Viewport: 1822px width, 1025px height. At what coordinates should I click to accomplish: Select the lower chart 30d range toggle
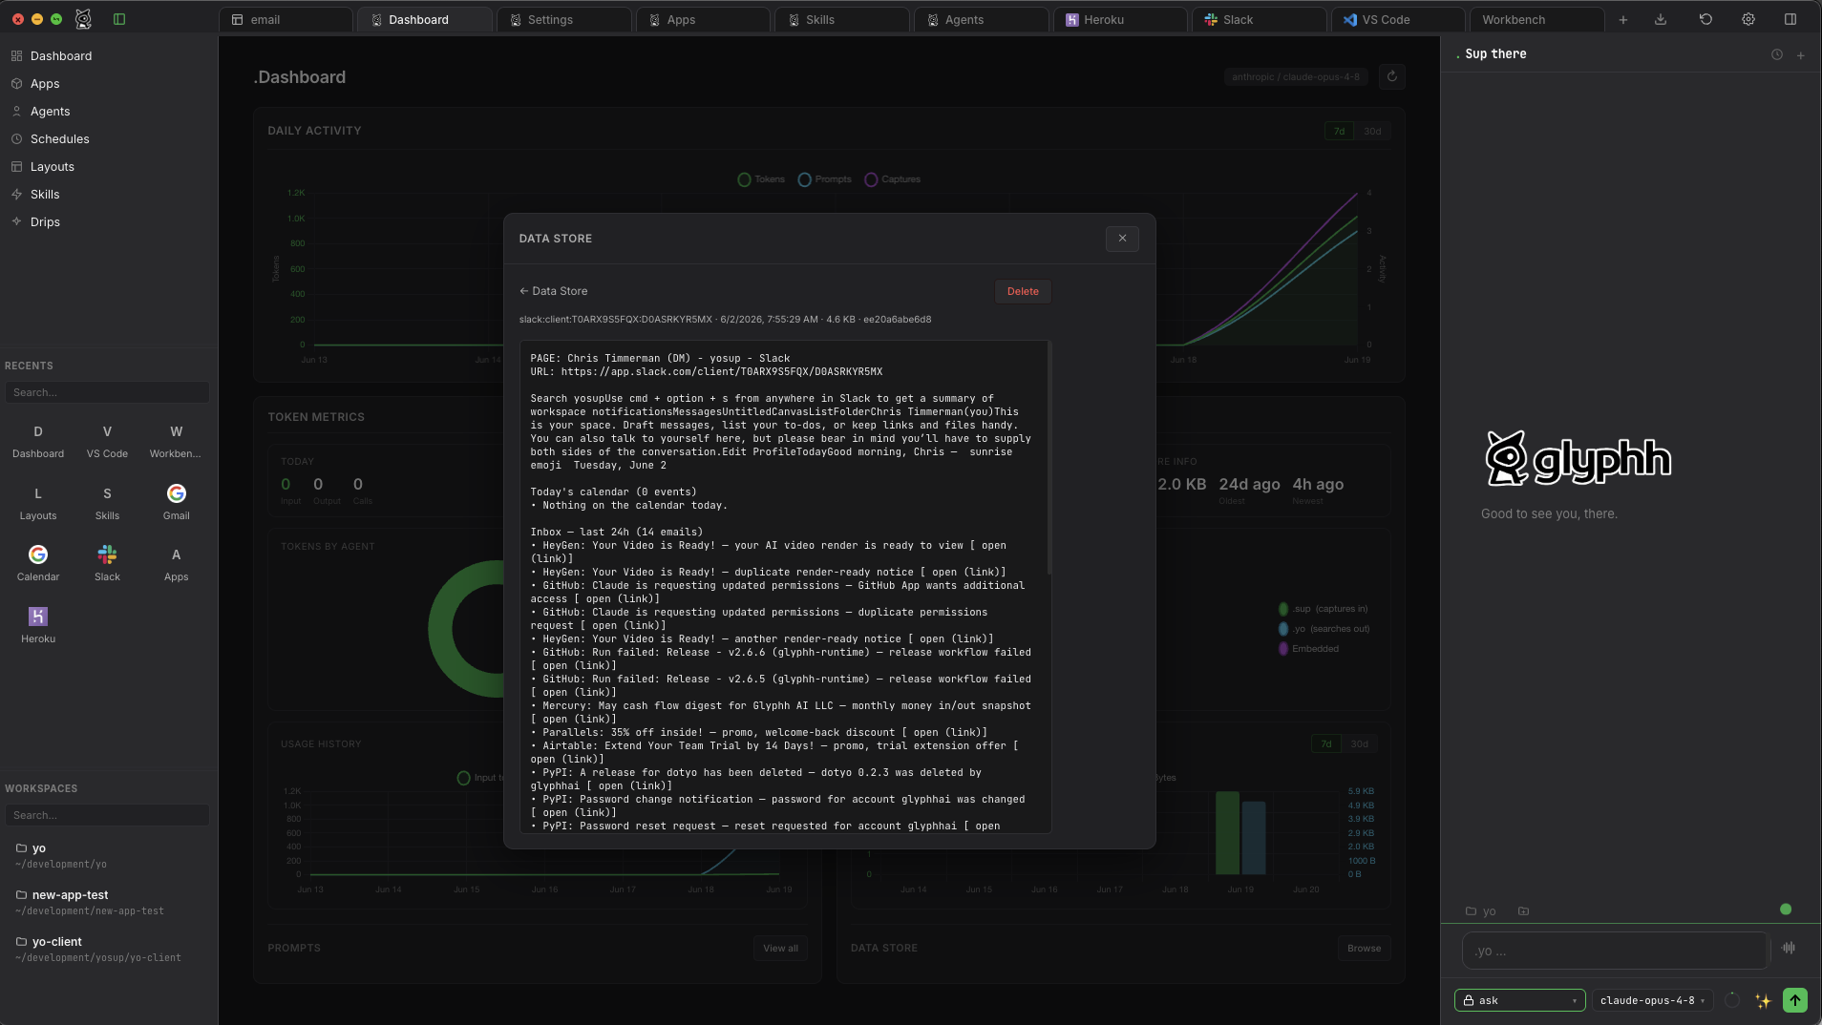point(1359,744)
